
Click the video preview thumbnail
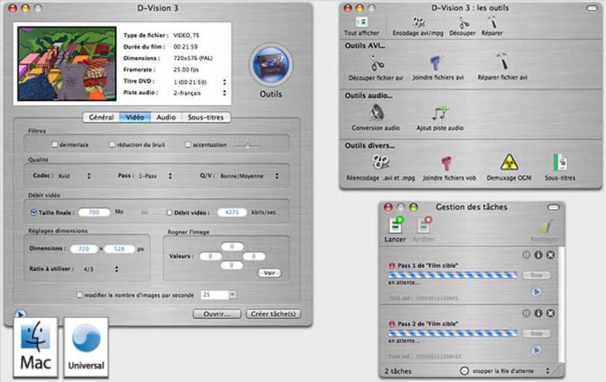pyautogui.click(x=67, y=63)
